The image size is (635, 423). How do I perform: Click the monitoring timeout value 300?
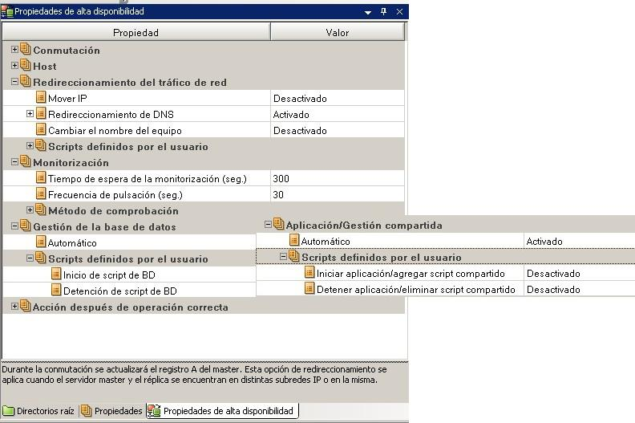281,179
